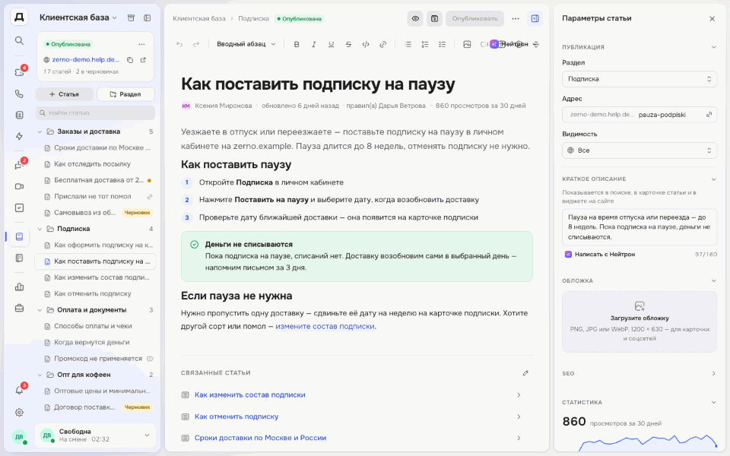The height and width of the screenshot is (456, 730).
Task: Apply italic formatting
Action: [314, 44]
